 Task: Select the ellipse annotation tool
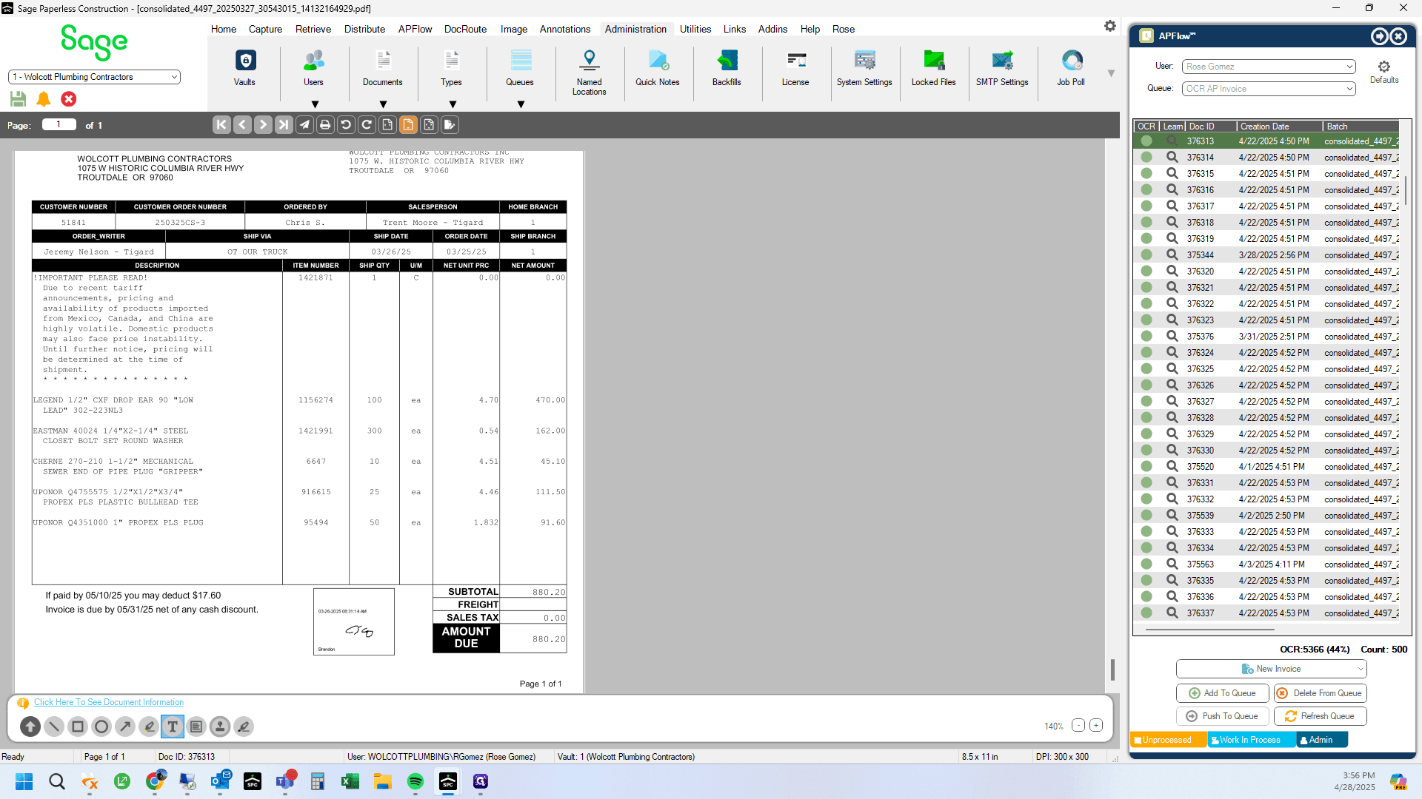[101, 726]
